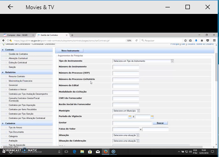Viewport: 219px width, 157px height.
Task: Bookmark this page with the star icon
Action: [x=185, y=40]
